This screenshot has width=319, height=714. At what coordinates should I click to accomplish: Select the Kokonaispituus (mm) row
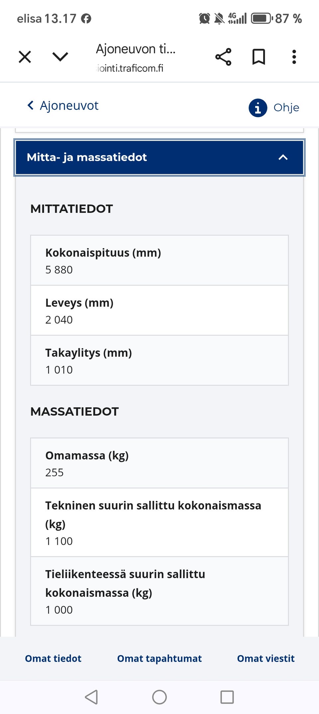159,260
